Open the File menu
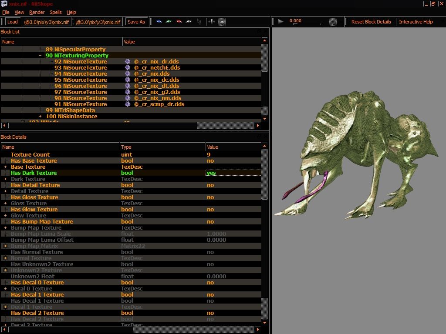 6,12
